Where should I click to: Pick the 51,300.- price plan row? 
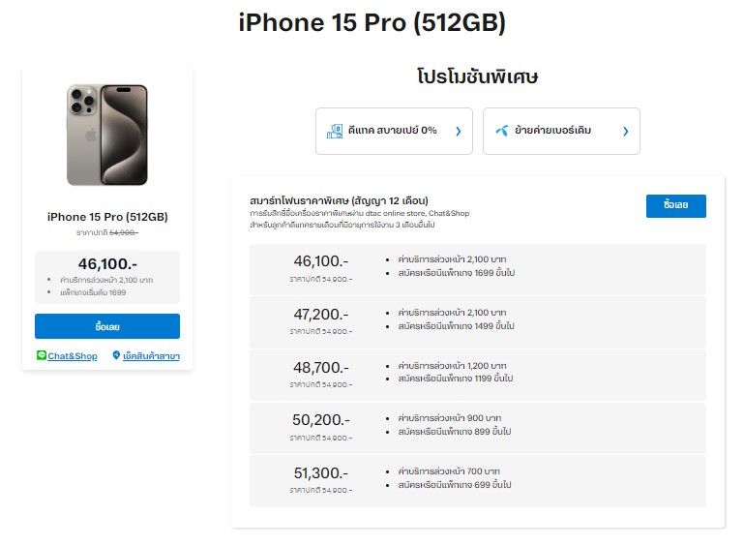[477, 480]
